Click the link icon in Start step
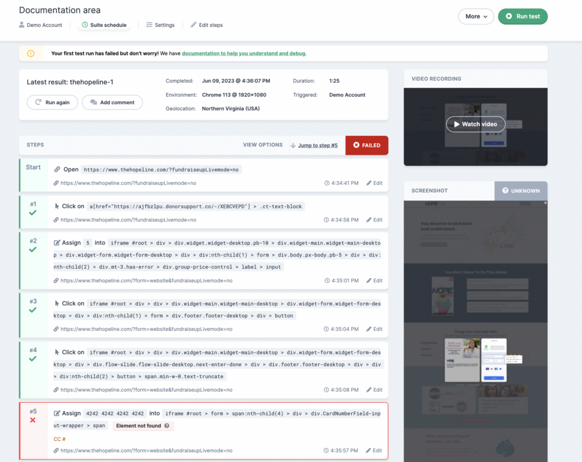Screen dimensions: 582x462 click(57, 170)
